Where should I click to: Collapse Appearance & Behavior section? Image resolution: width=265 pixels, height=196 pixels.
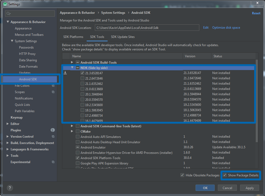click(8, 22)
